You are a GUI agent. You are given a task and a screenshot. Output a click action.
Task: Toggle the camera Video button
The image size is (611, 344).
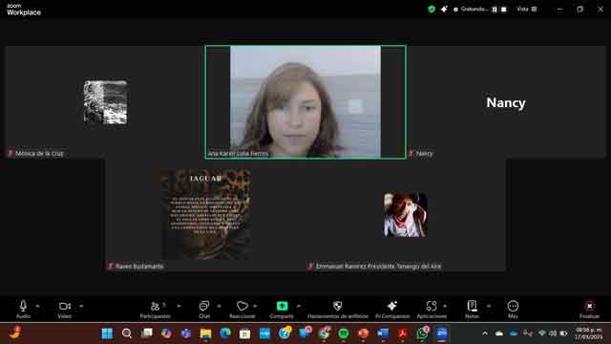65,310
